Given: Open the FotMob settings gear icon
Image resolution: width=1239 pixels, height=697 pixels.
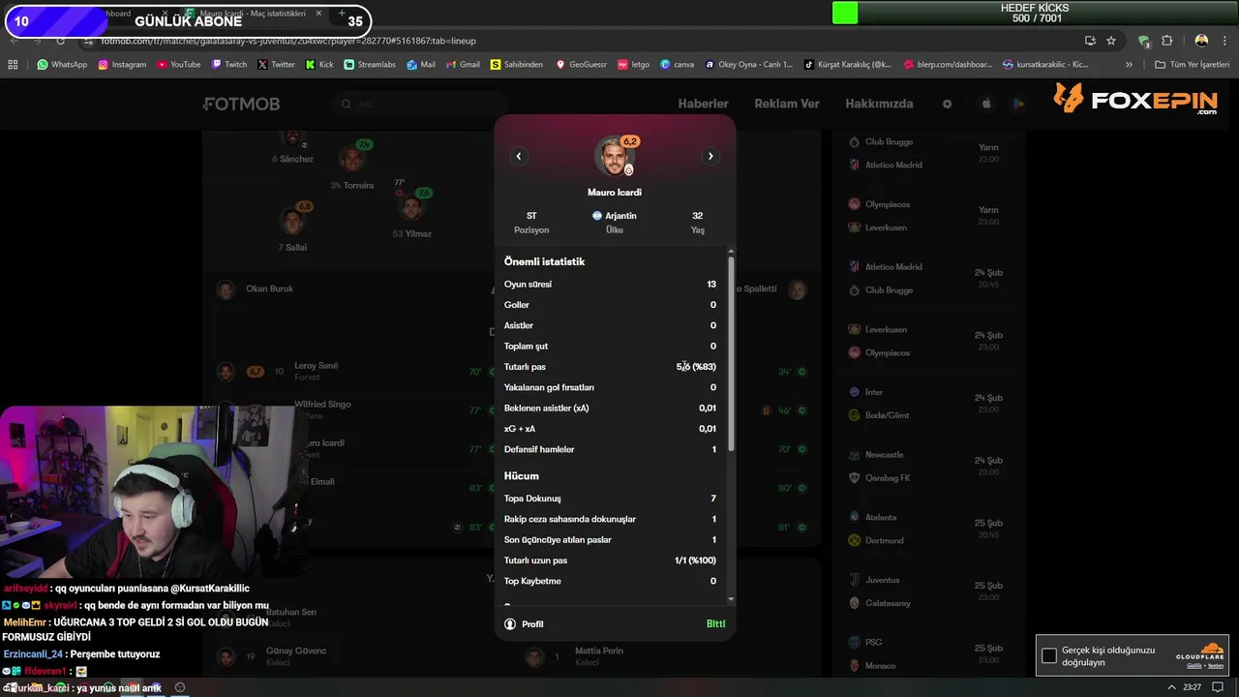Looking at the screenshot, I should point(947,104).
